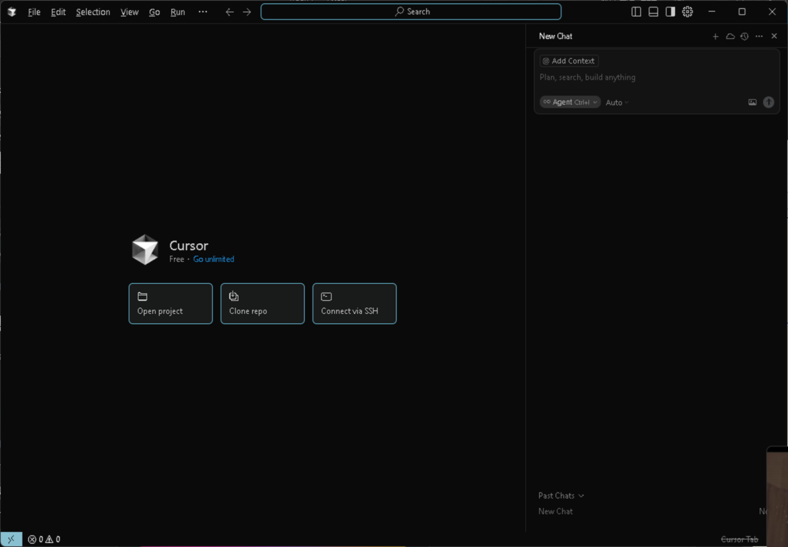Click the Open project card
The height and width of the screenshot is (547, 788).
171,303
